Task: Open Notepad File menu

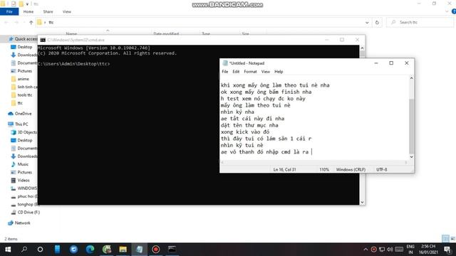Action: (x=225, y=71)
